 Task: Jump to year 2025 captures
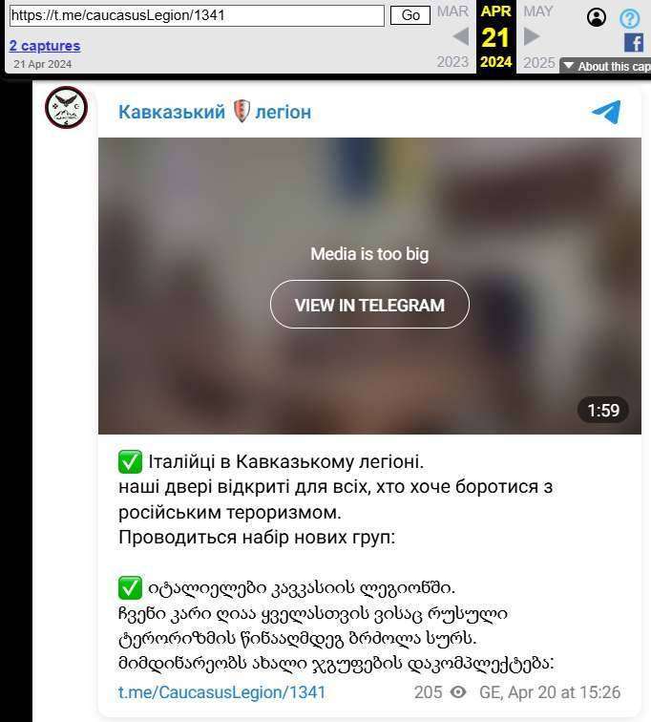(538, 62)
